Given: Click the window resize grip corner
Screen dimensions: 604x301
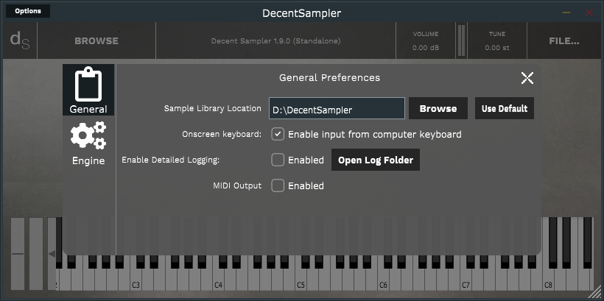Looking at the screenshot, I should pyautogui.click(x=595, y=292).
